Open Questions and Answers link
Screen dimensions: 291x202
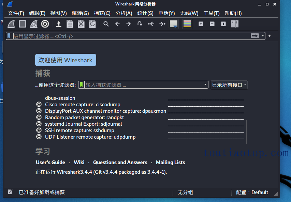pyautogui.click(x=120, y=162)
